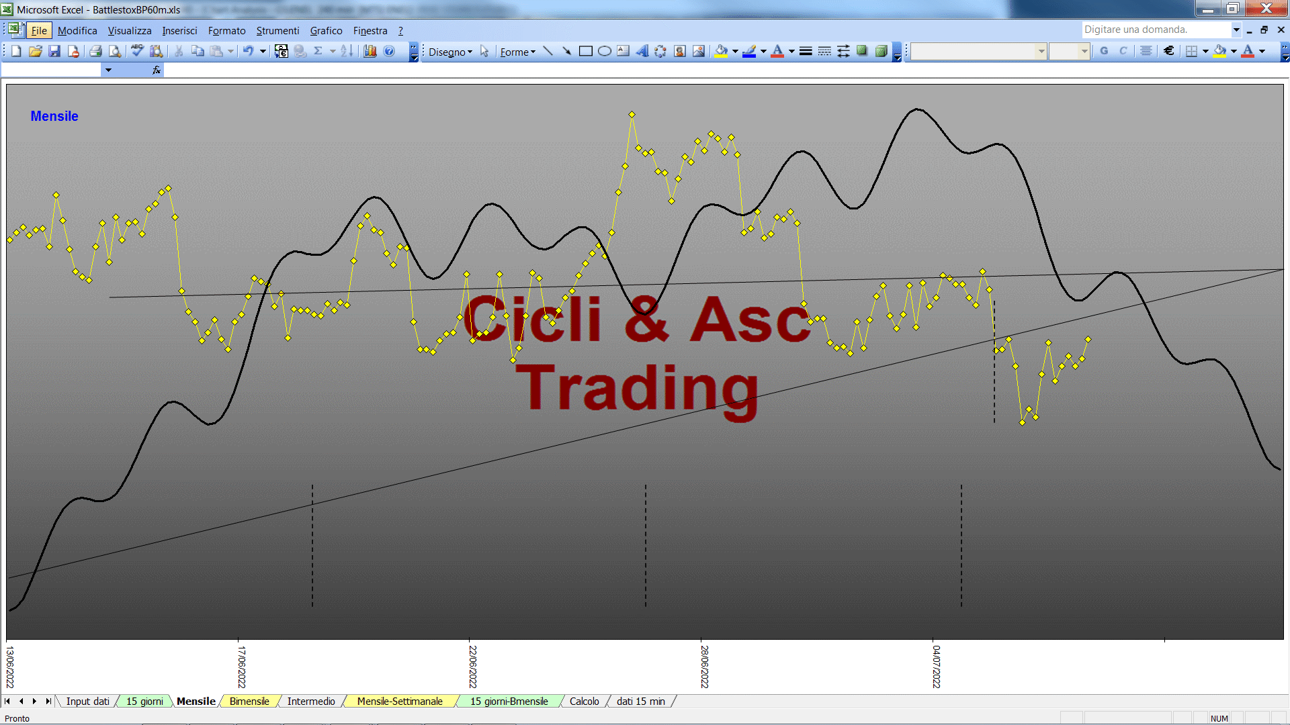
Task: Choose the select objects arrow pointer
Action: [x=484, y=51]
